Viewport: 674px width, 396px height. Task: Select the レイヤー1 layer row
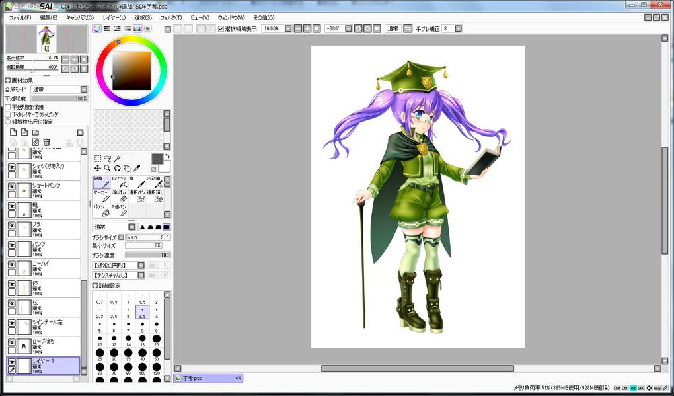pos(44,366)
